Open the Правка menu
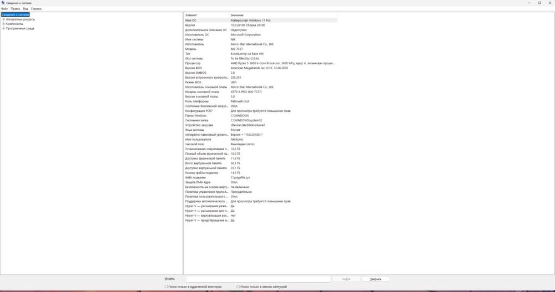555x292 pixels. (x=15, y=8)
